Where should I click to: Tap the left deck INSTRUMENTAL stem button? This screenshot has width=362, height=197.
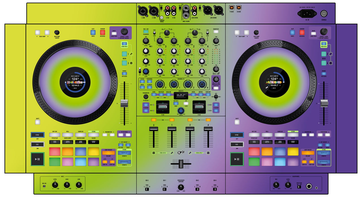tap(124, 162)
